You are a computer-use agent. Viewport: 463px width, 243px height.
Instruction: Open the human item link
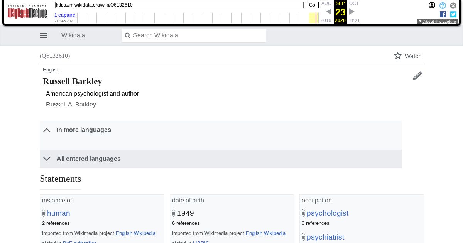pyautogui.click(x=59, y=213)
